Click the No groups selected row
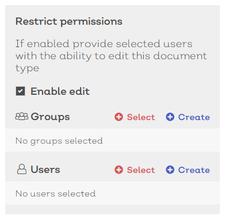 tap(112, 140)
